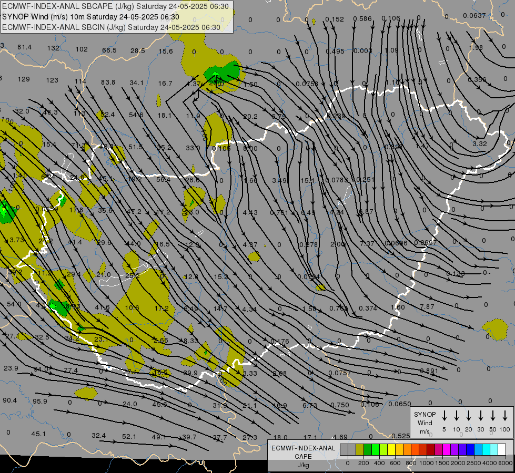The height and width of the screenshot is (473, 515).
Task: Click the map value 66.5
Action: 109,50
